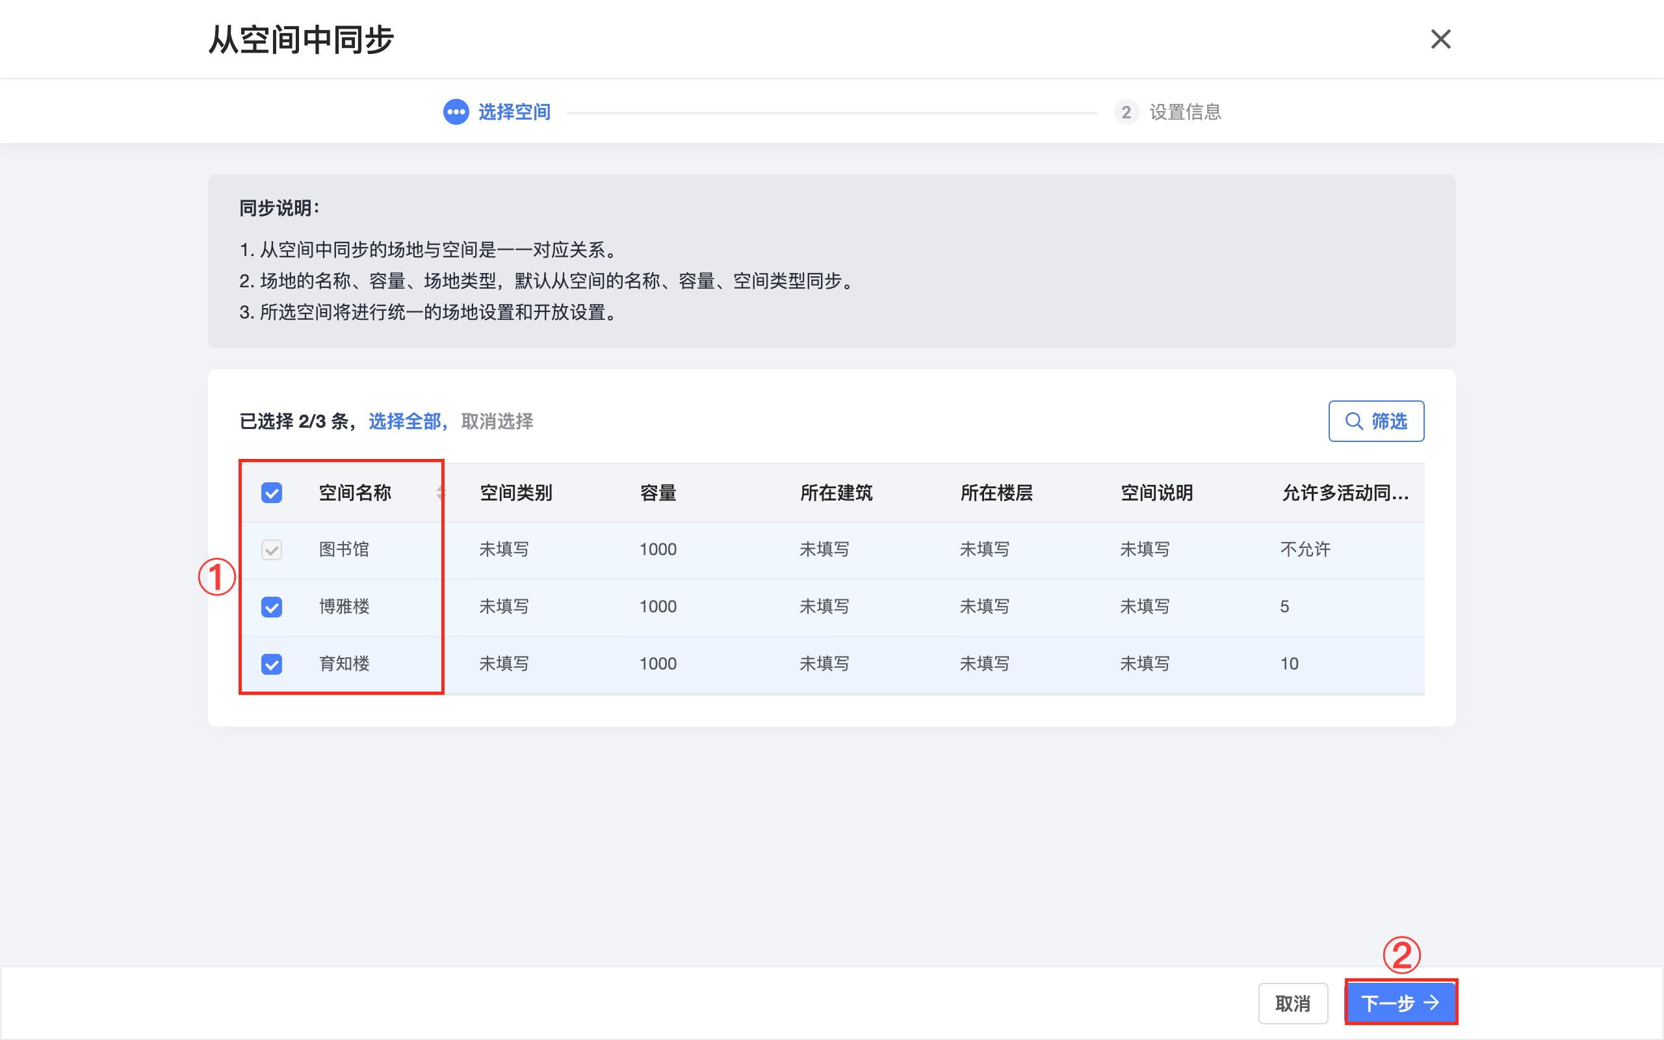Toggle the 图书馆 row checkbox
The image size is (1664, 1040).
pos(272,550)
